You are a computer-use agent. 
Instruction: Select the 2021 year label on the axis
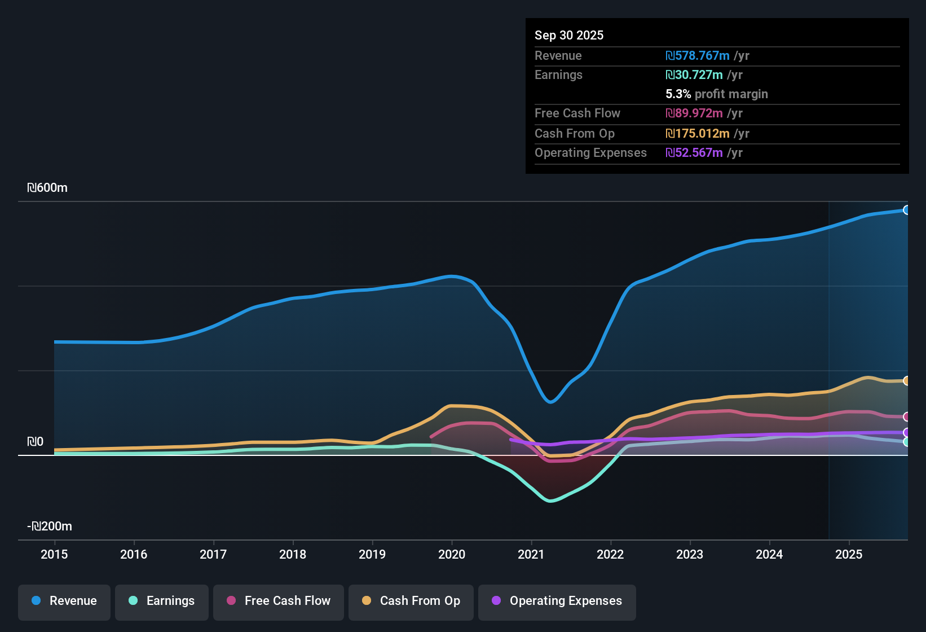tap(531, 555)
